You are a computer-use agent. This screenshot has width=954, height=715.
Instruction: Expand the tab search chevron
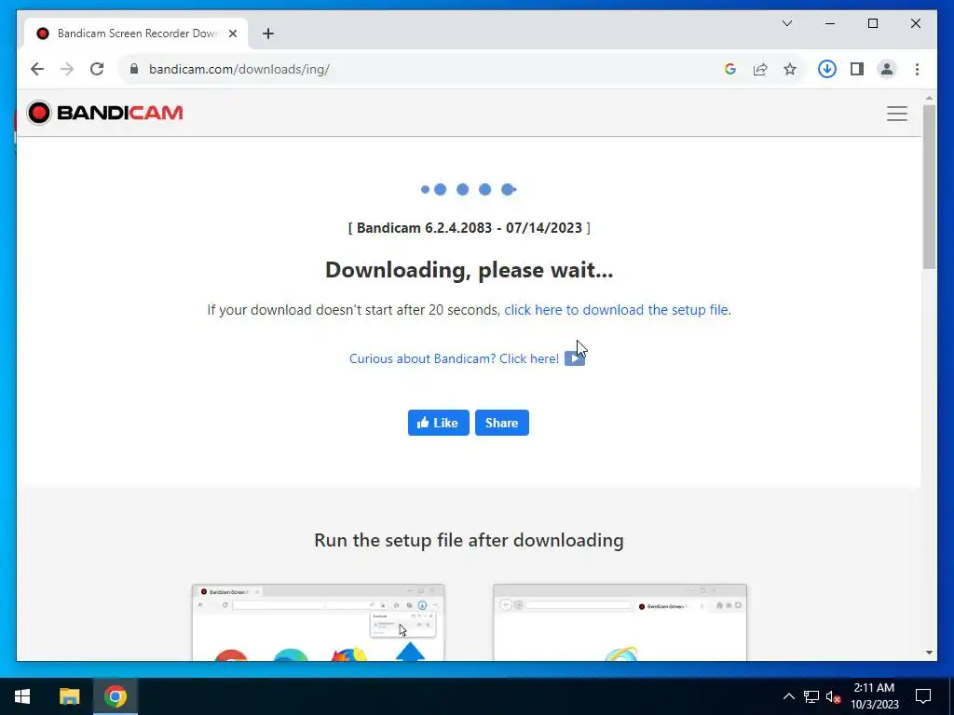coord(787,23)
